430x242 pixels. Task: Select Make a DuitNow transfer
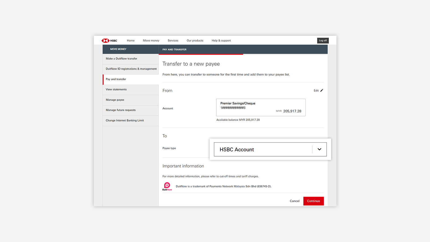click(131, 59)
